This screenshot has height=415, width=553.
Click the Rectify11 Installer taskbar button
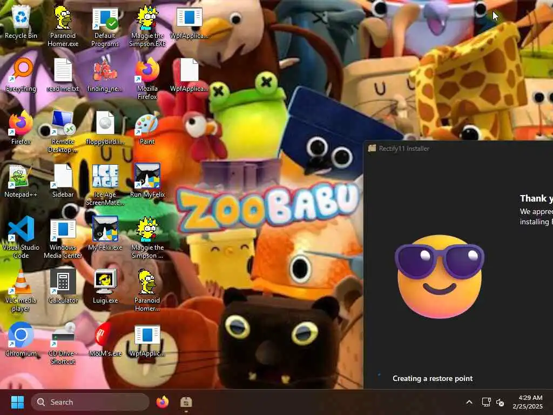[186, 402]
